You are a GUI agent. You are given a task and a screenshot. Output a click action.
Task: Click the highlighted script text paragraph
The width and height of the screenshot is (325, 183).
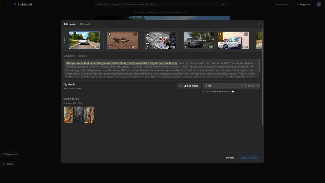[x=122, y=63]
